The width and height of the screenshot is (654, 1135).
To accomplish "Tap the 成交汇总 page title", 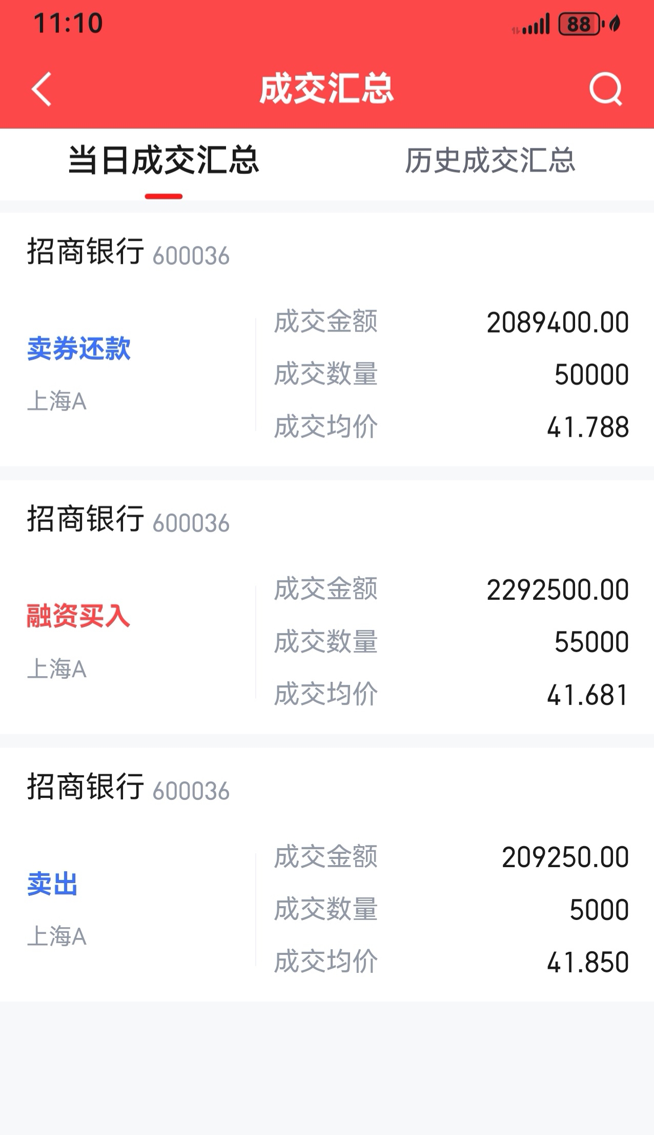I will (326, 89).
